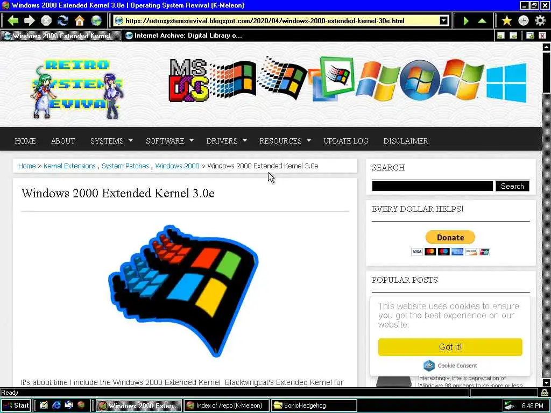This screenshot has width=551, height=413.
Task: Accept cookies with the Got it! button
Action: click(x=450, y=347)
